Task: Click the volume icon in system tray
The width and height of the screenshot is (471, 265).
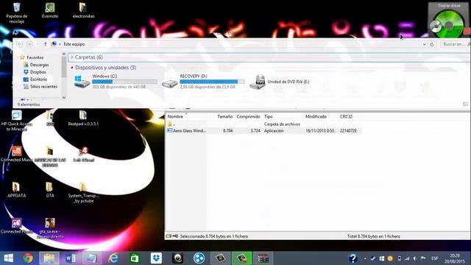Action: point(415,258)
